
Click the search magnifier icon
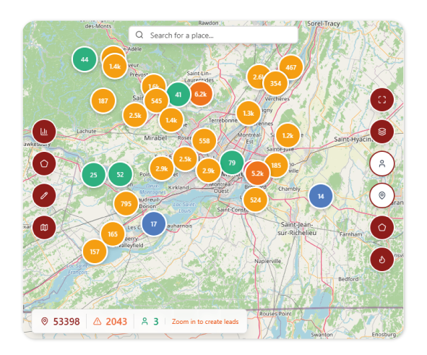coord(139,35)
